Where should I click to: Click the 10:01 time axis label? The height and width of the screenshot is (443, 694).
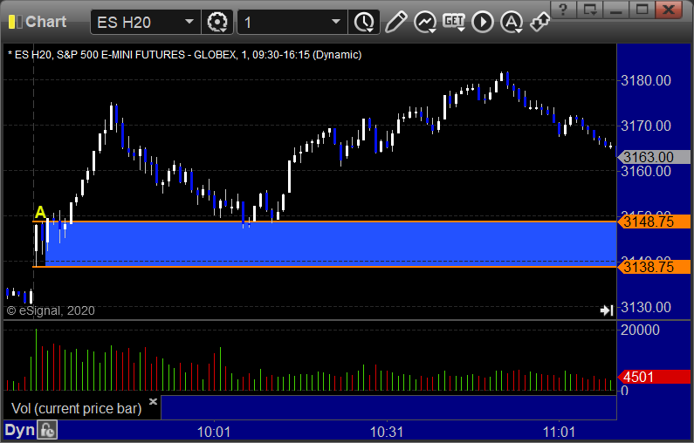coord(214,432)
